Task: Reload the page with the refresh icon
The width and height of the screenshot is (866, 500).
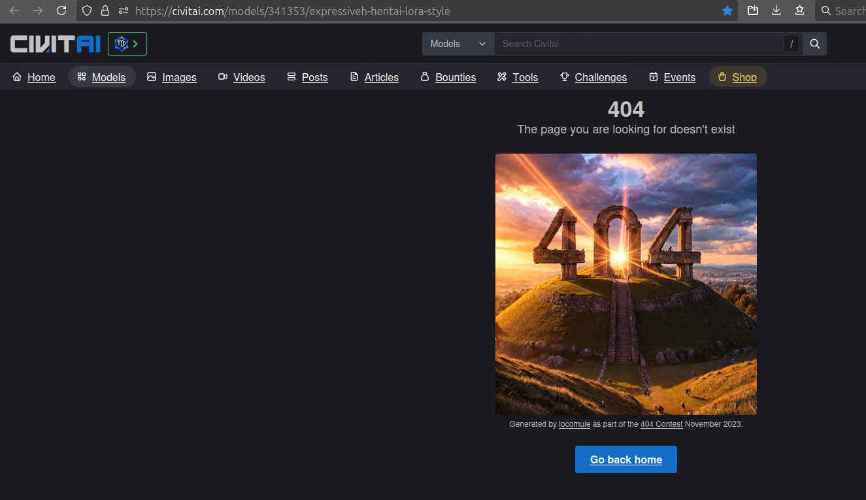Action: tap(61, 10)
